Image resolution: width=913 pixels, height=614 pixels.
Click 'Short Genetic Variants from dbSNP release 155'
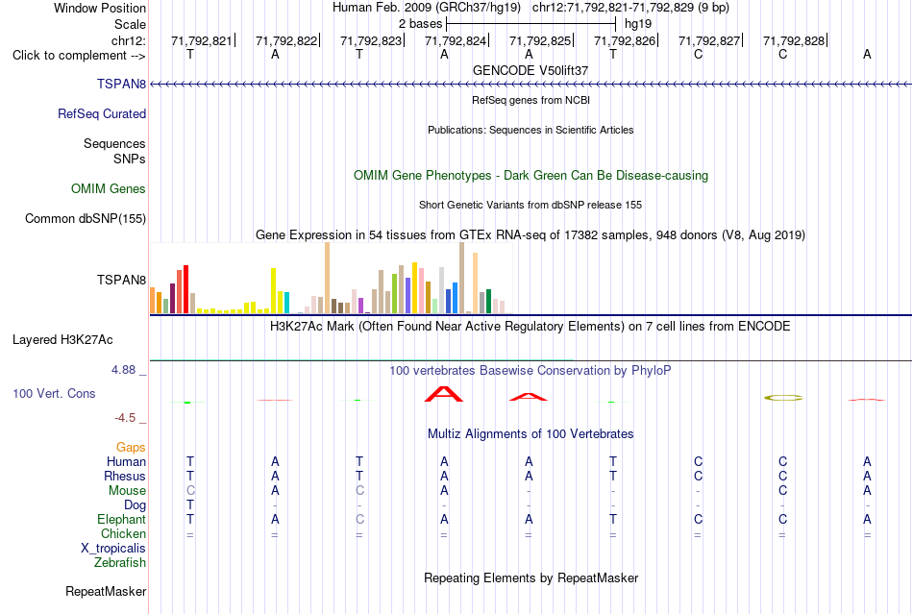[x=531, y=205]
